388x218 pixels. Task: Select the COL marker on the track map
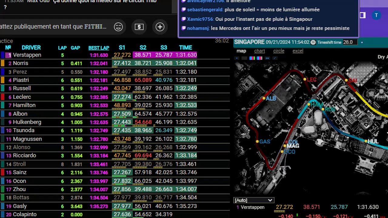tap(286, 142)
